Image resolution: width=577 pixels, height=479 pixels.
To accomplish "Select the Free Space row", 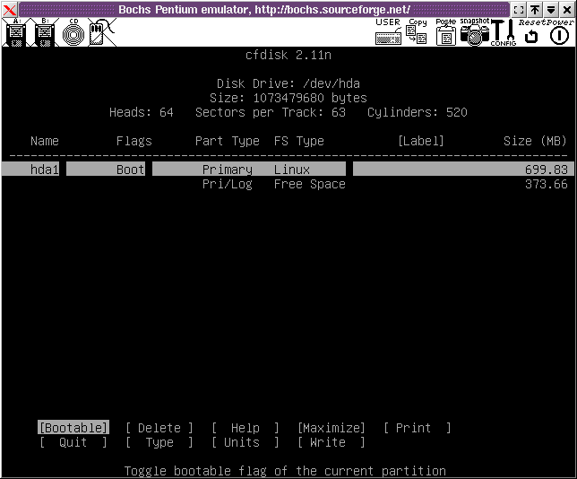I will pyautogui.click(x=309, y=184).
